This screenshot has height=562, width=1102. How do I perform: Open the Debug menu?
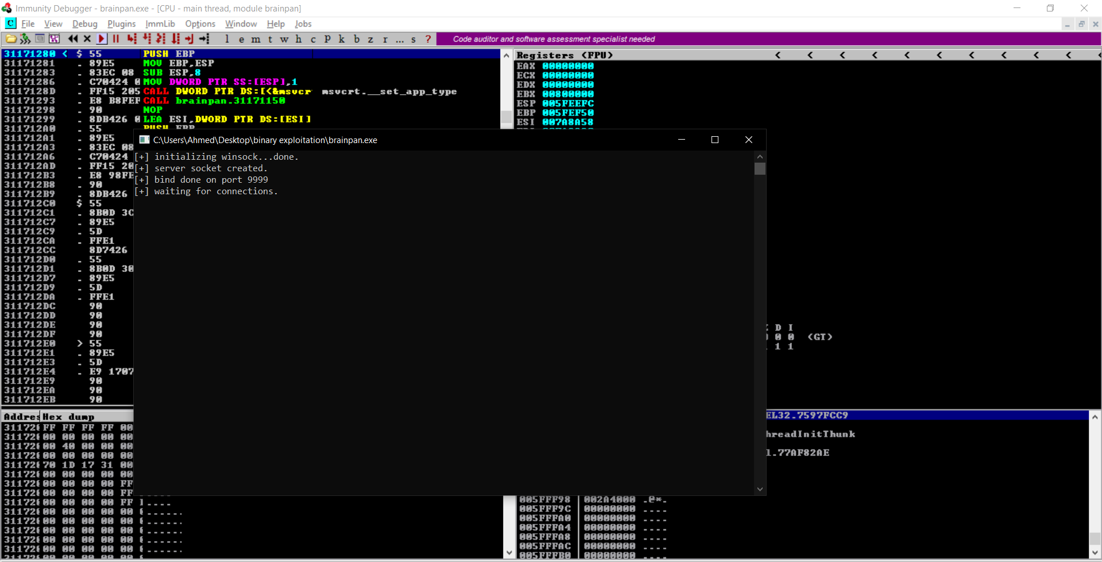click(84, 24)
